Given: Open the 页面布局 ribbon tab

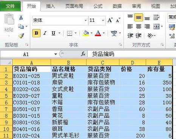Looking at the screenshot, I should (74, 6).
